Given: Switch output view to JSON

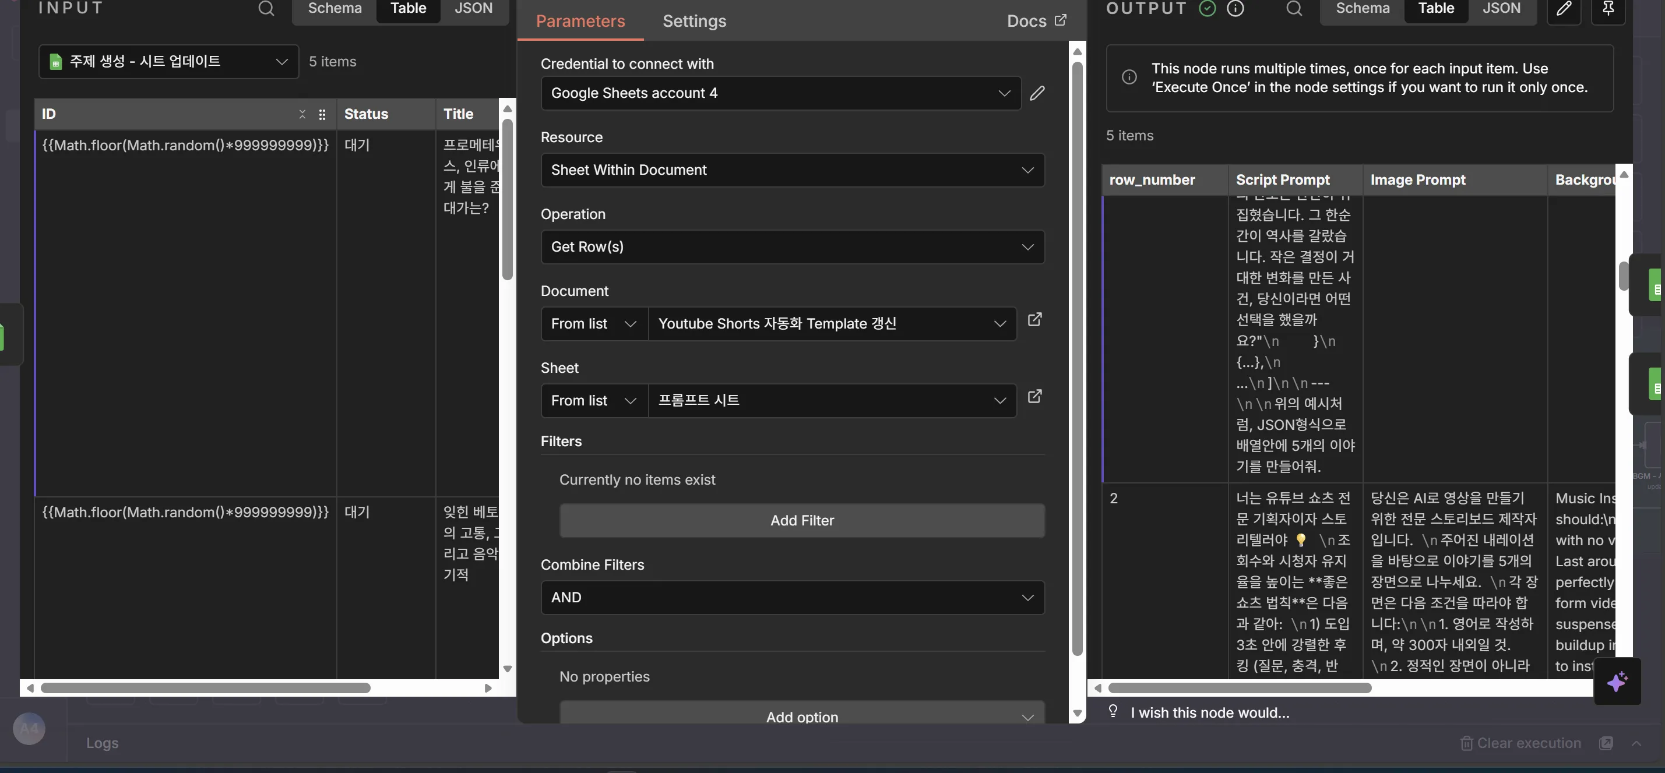Looking at the screenshot, I should tap(1501, 8).
